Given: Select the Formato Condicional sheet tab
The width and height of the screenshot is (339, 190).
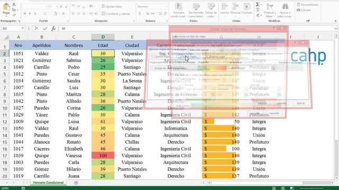Looking at the screenshot, I should (x=48, y=183).
